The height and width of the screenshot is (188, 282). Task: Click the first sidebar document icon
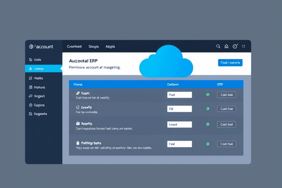[31, 59]
